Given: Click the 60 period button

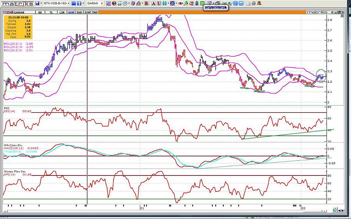Looking at the screenshot, I should (40, 12).
